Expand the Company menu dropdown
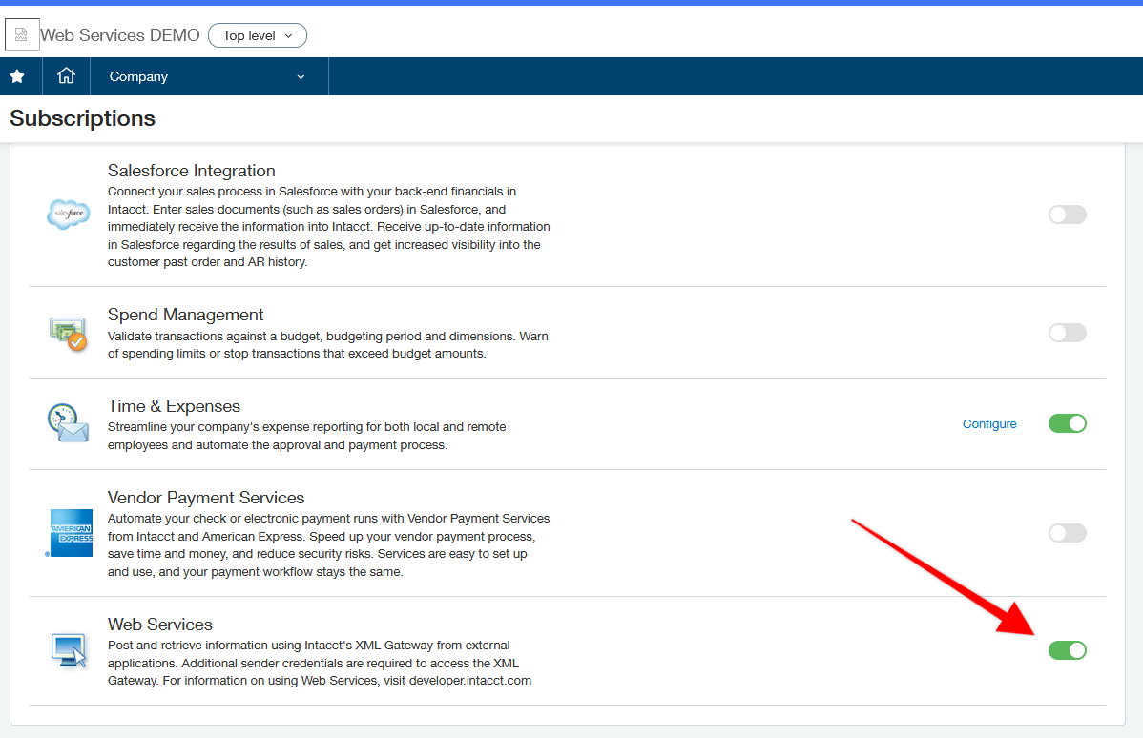The height and width of the screenshot is (738, 1143). [x=209, y=76]
